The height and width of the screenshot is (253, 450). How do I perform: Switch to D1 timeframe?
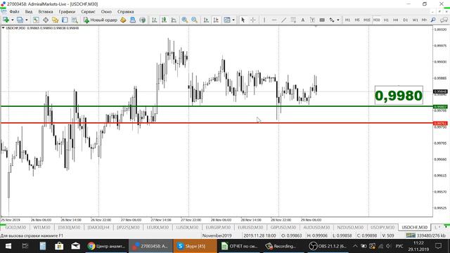405,20
